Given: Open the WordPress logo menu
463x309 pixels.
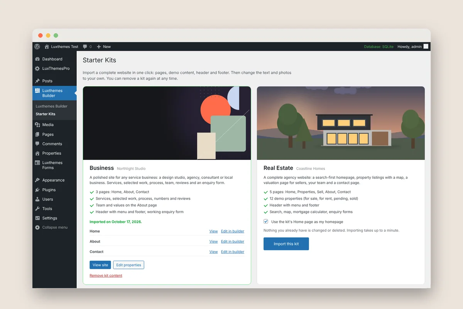Looking at the screenshot, I should coord(37,47).
